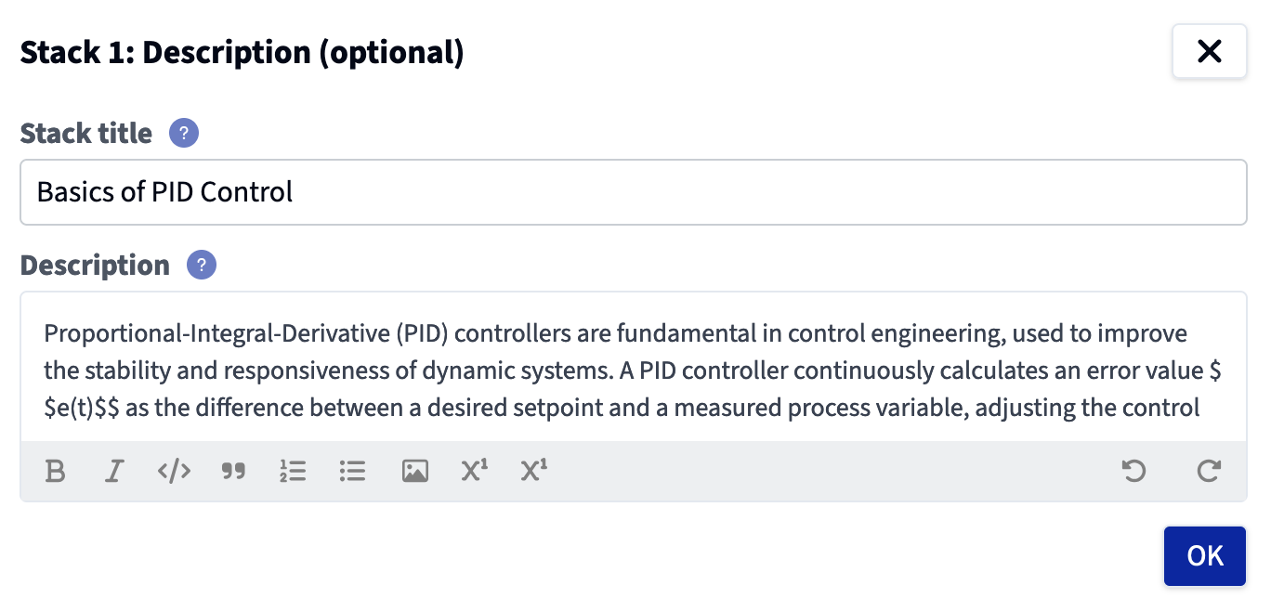Apply italic formatting with the I icon
The width and height of the screenshot is (1271, 611).
(114, 472)
